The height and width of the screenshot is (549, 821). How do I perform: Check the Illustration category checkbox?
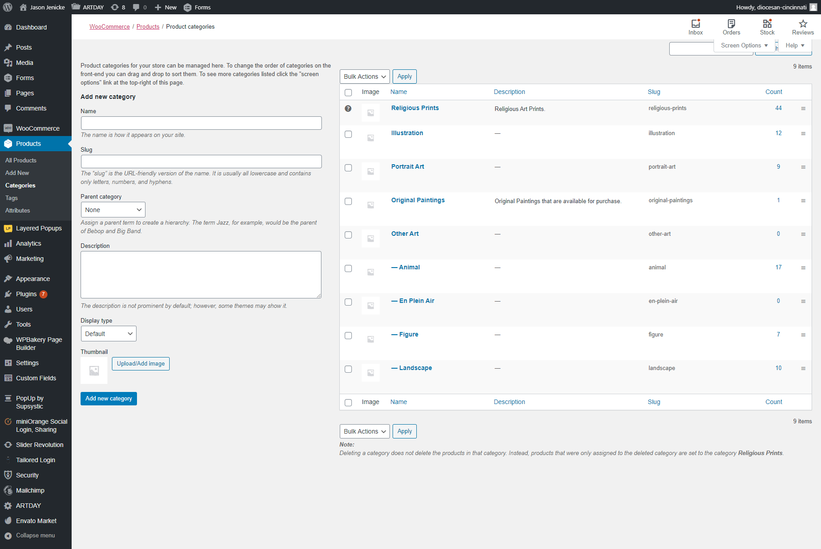(348, 134)
